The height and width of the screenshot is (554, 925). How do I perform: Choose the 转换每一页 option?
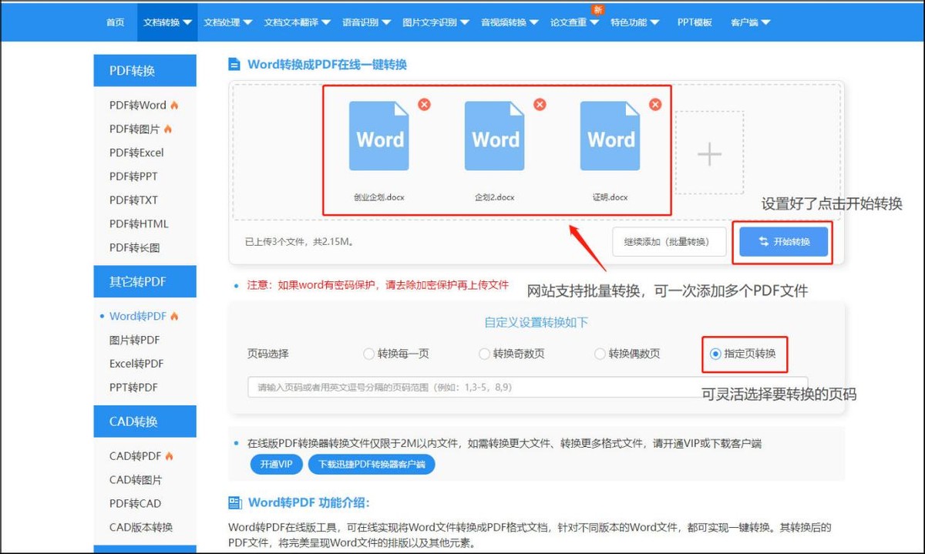(368, 354)
